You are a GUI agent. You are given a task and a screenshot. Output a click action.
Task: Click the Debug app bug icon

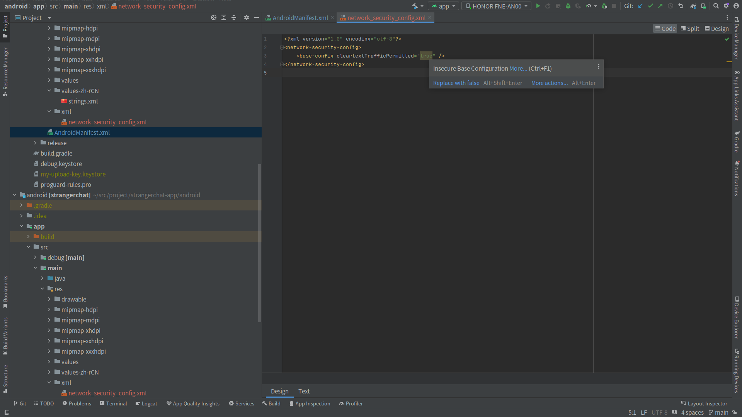coord(568,6)
